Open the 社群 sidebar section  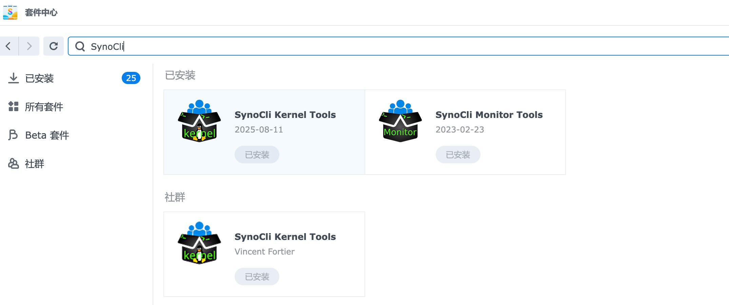tap(74, 164)
